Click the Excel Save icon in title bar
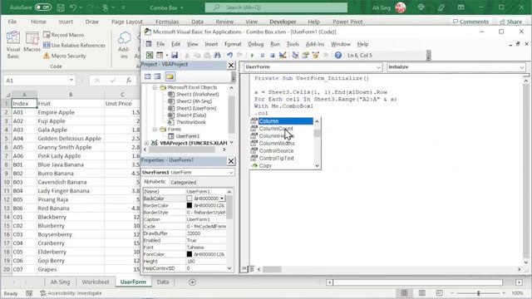This screenshot has width=532, height=299. click(x=61, y=7)
